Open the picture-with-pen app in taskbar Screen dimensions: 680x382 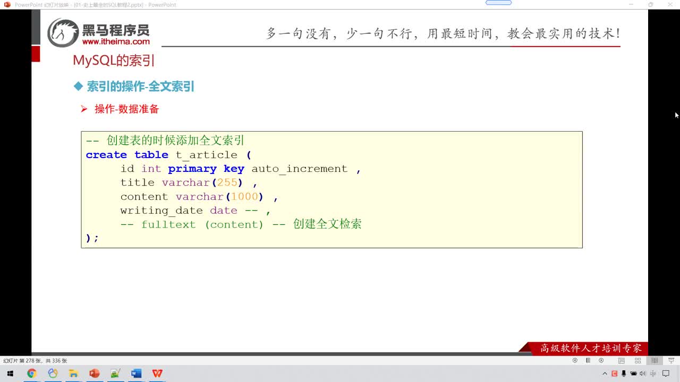pyautogui.click(x=115, y=374)
